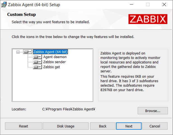Screen dimensions: 173x135
Task: Click the Reset button
Action: pos(24,126)
